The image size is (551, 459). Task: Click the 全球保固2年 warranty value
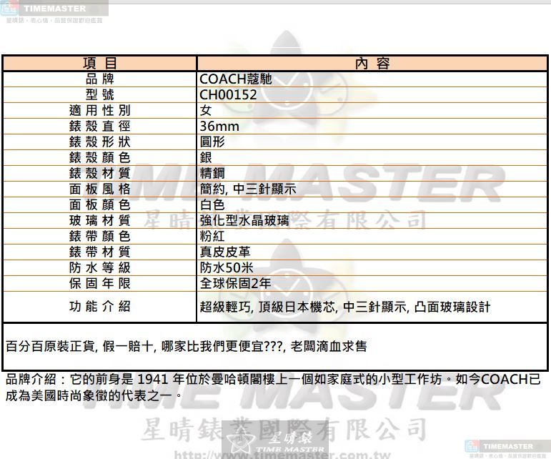[x=235, y=284]
